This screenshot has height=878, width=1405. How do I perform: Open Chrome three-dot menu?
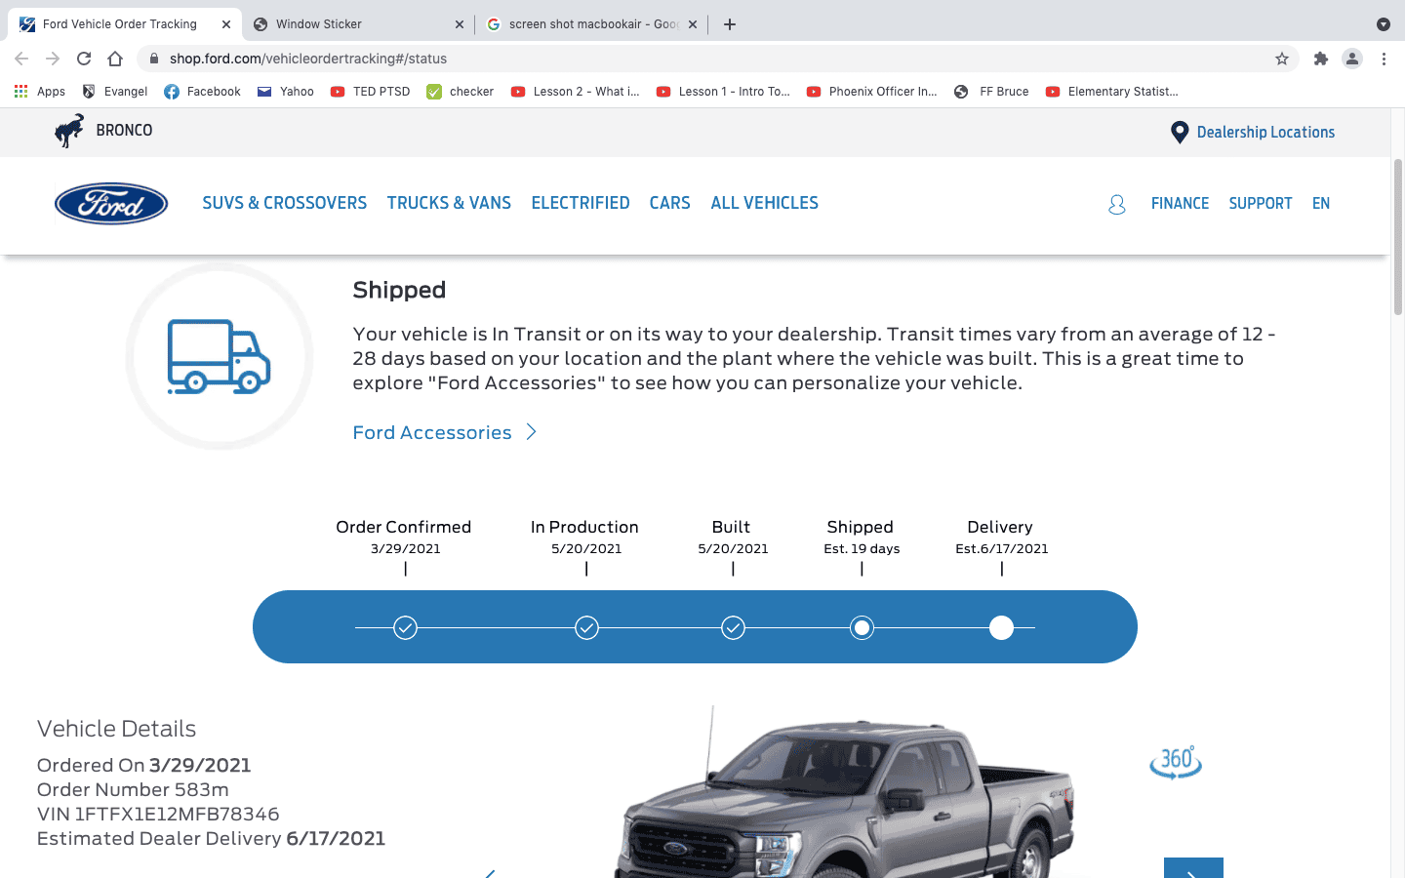(x=1384, y=59)
